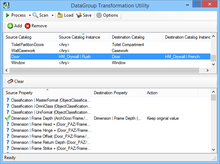Click the green Process play icon
Image resolution: width=220 pixels, height=164 pixels.
pyautogui.click(x=7, y=15)
